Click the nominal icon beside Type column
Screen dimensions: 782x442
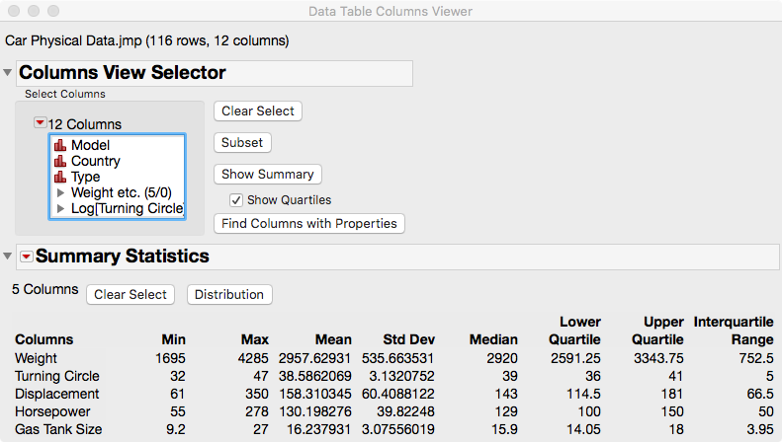[x=60, y=177]
